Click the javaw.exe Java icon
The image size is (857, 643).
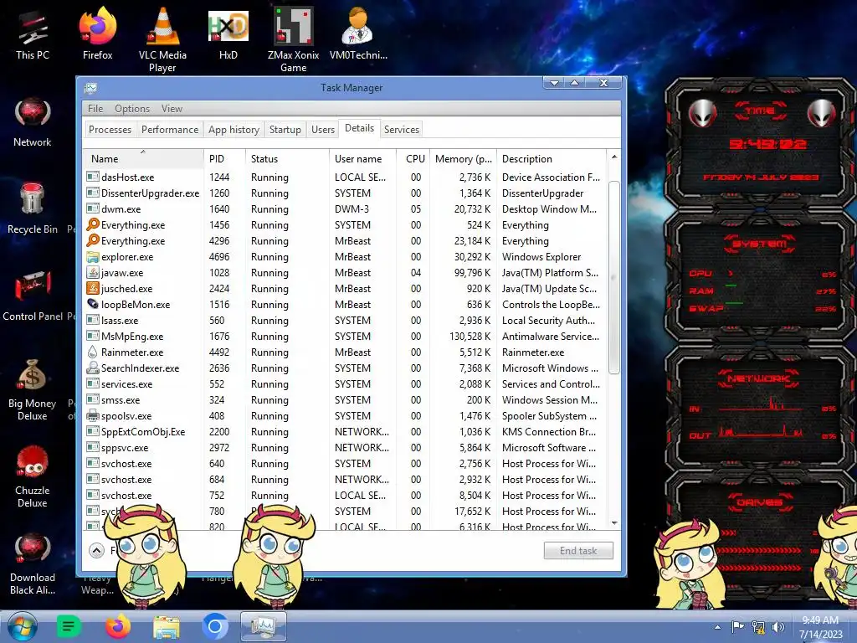tap(93, 272)
